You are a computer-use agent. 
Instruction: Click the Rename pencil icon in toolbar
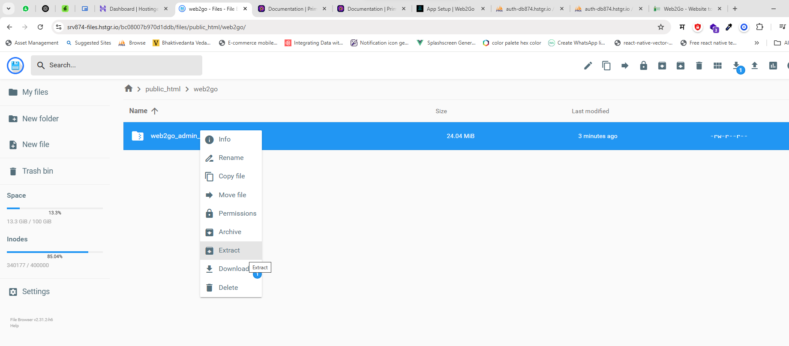[588, 66]
